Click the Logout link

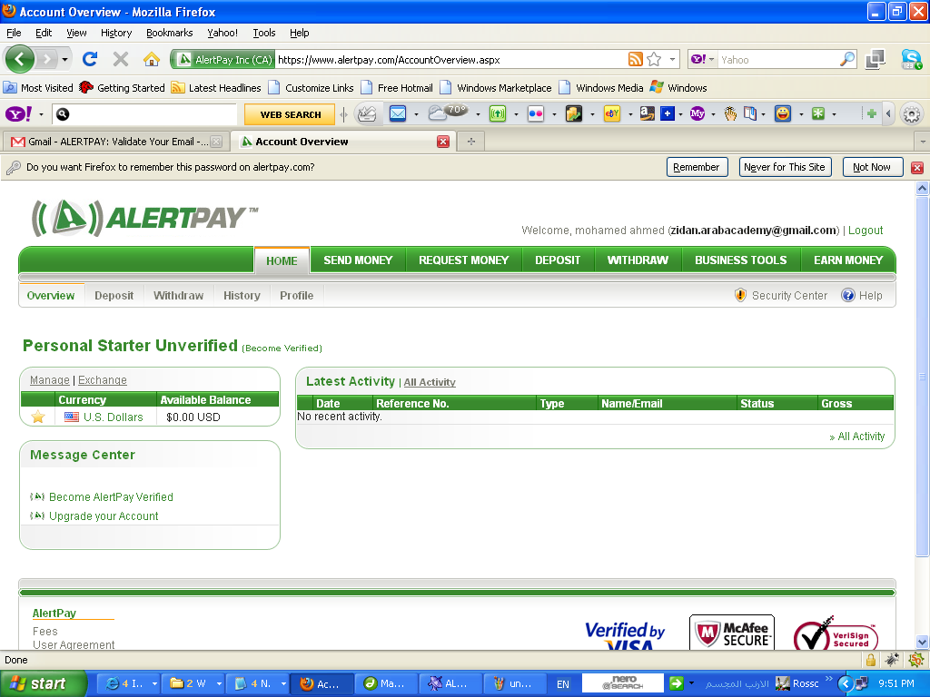coord(866,230)
